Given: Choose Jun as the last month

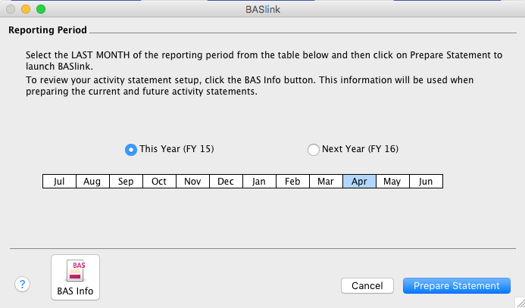Looking at the screenshot, I should click(x=426, y=182).
